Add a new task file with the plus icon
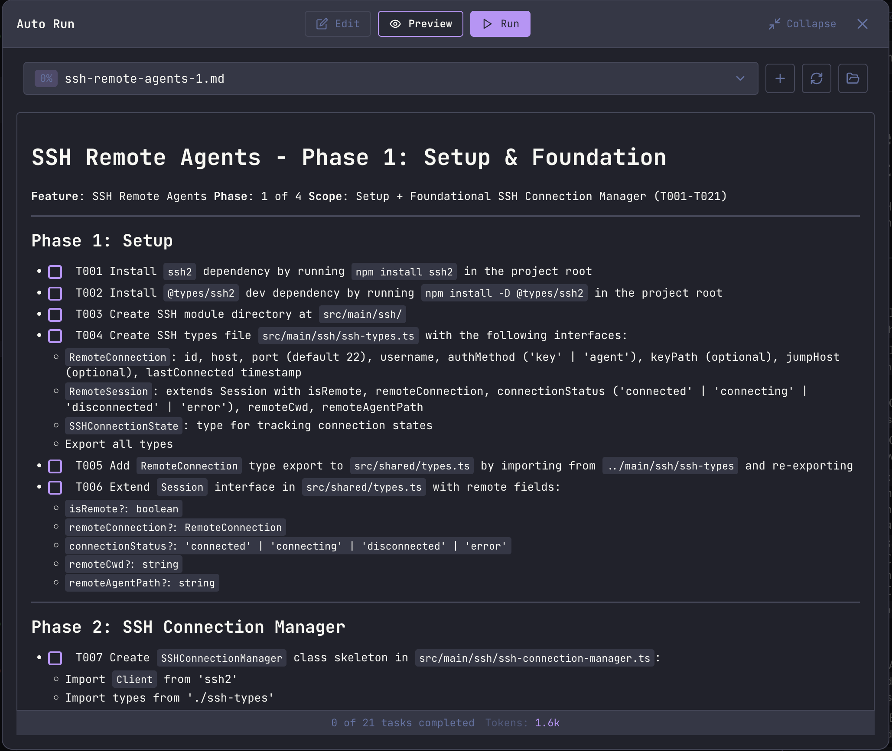The image size is (892, 751). 780,78
